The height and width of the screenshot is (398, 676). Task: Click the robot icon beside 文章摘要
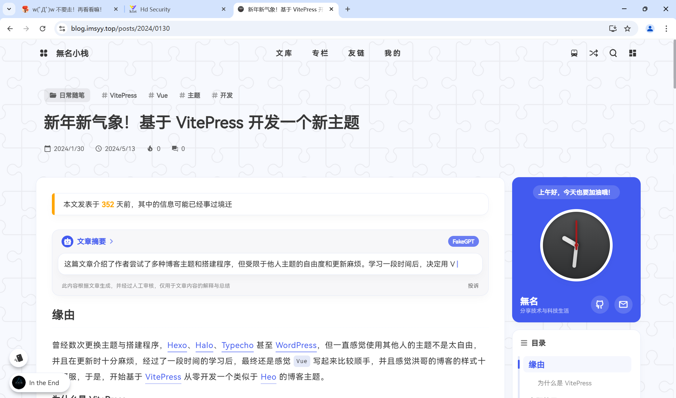(67, 241)
